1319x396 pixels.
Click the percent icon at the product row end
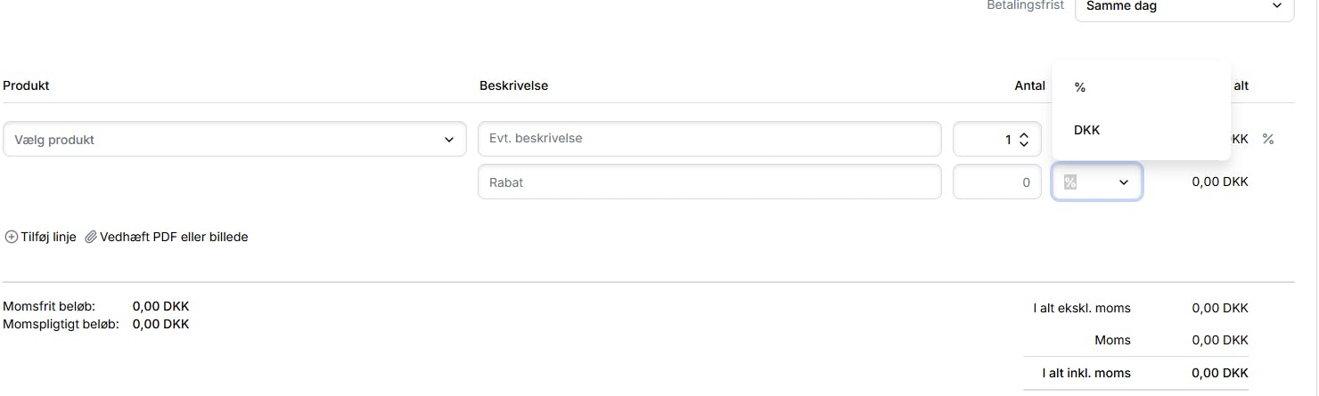click(x=1268, y=139)
